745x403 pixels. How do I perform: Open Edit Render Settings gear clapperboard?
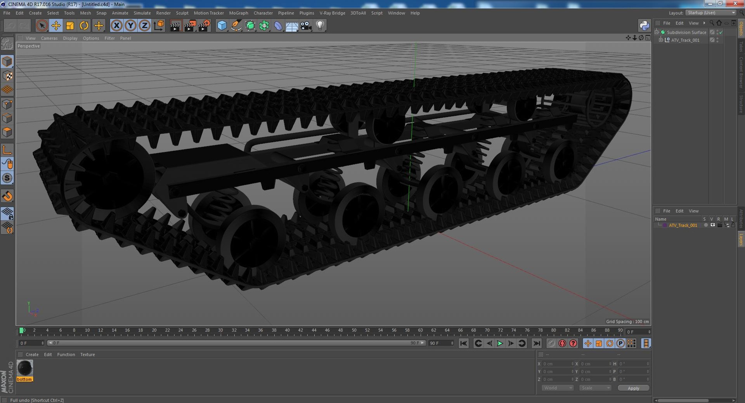204,26
